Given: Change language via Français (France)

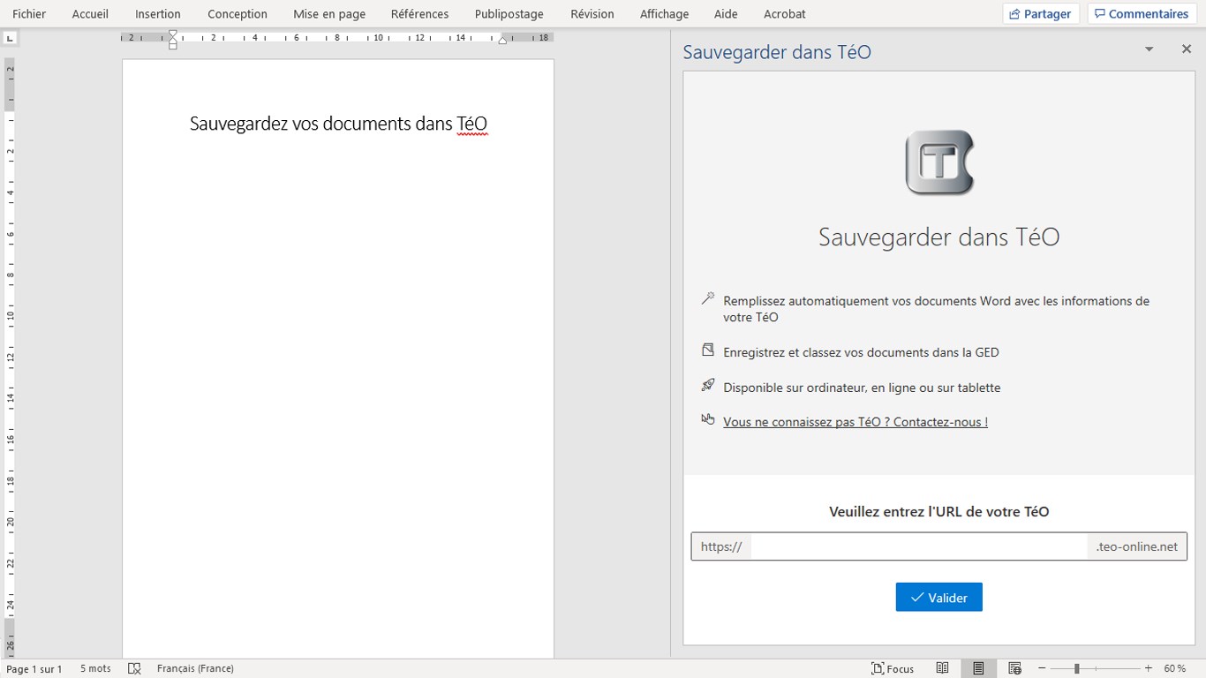Looking at the screenshot, I should point(195,669).
